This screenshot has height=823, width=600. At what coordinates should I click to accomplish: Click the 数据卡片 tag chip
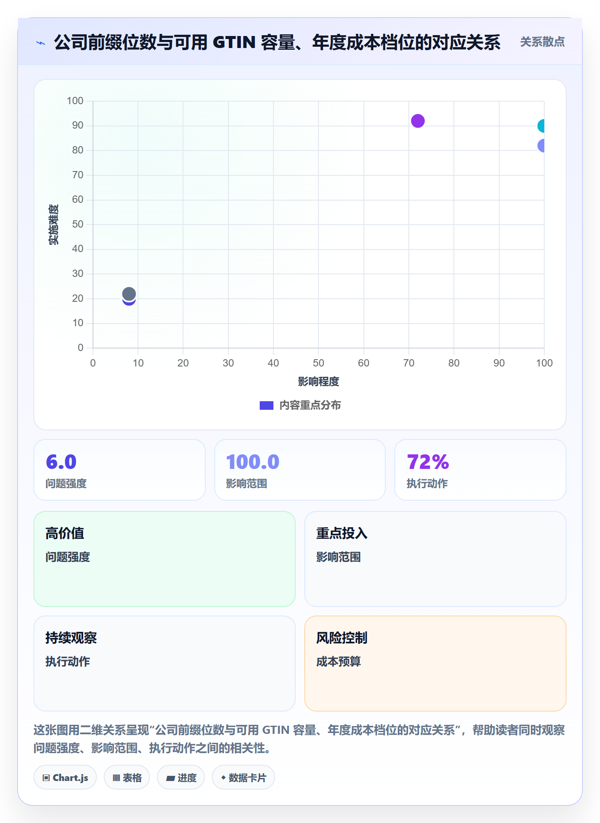pyautogui.click(x=243, y=778)
